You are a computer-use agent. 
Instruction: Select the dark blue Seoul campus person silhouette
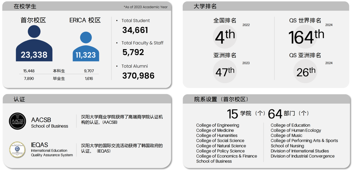pyautogui.click(x=34, y=43)
